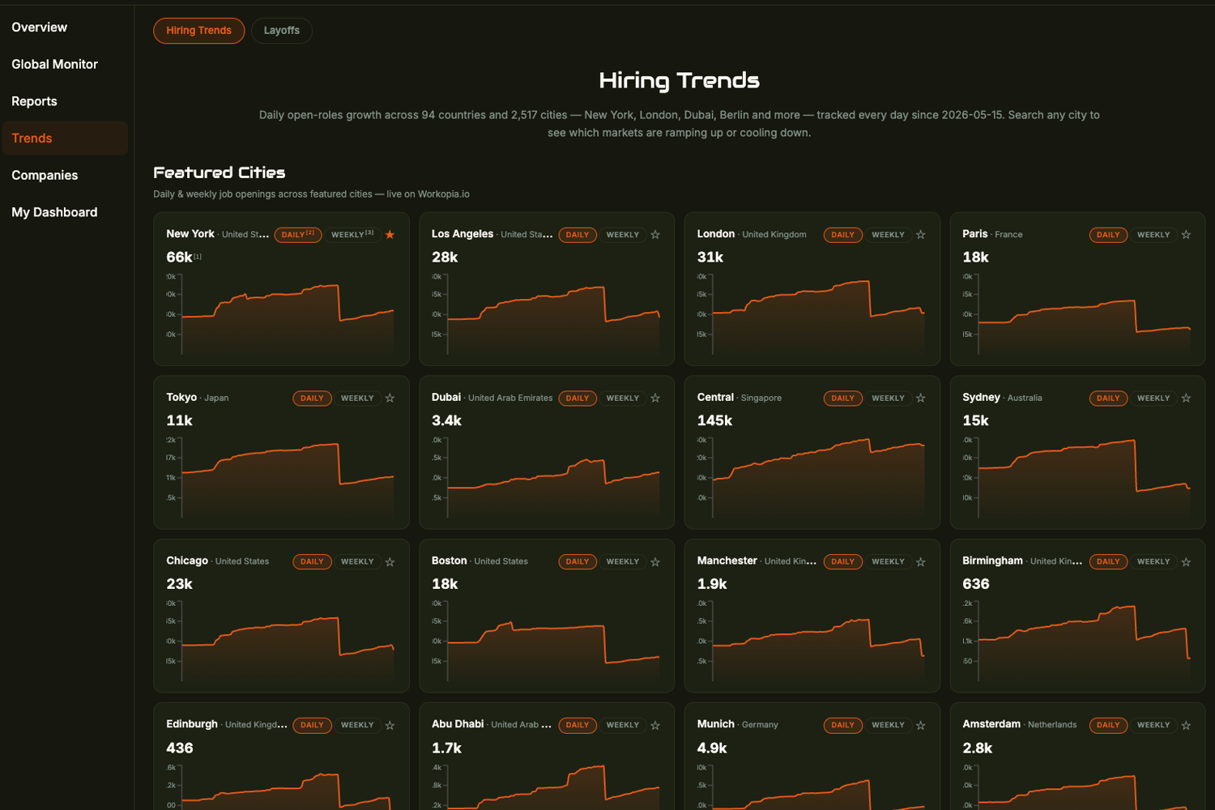Select Daily on the Chicago card
The image size is (1215, 810).
click(312, 562)
